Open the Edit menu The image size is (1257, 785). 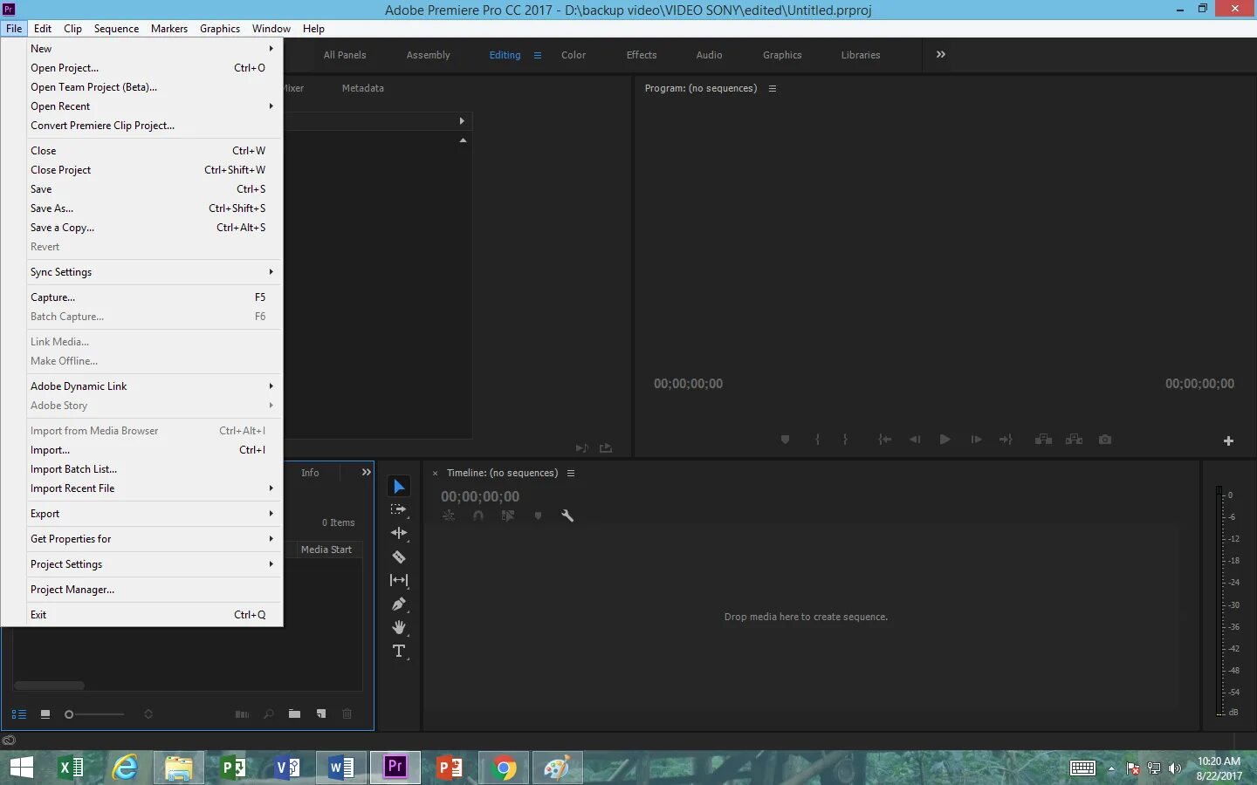tap(43, 29)
